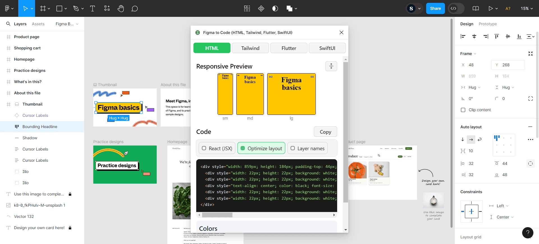539x244 pixels.
Task: Collapse the Responsive Preview section
Action: (x=331, y=66)
